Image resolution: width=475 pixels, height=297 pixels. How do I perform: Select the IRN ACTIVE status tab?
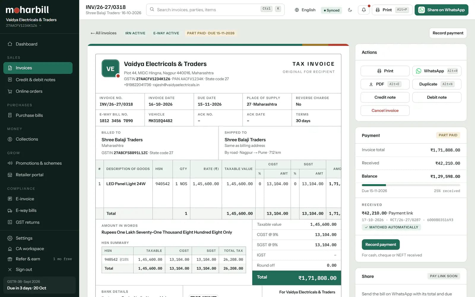pos(135,33)
